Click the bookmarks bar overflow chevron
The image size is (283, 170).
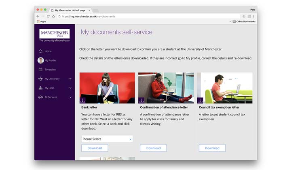coord(230,21)
